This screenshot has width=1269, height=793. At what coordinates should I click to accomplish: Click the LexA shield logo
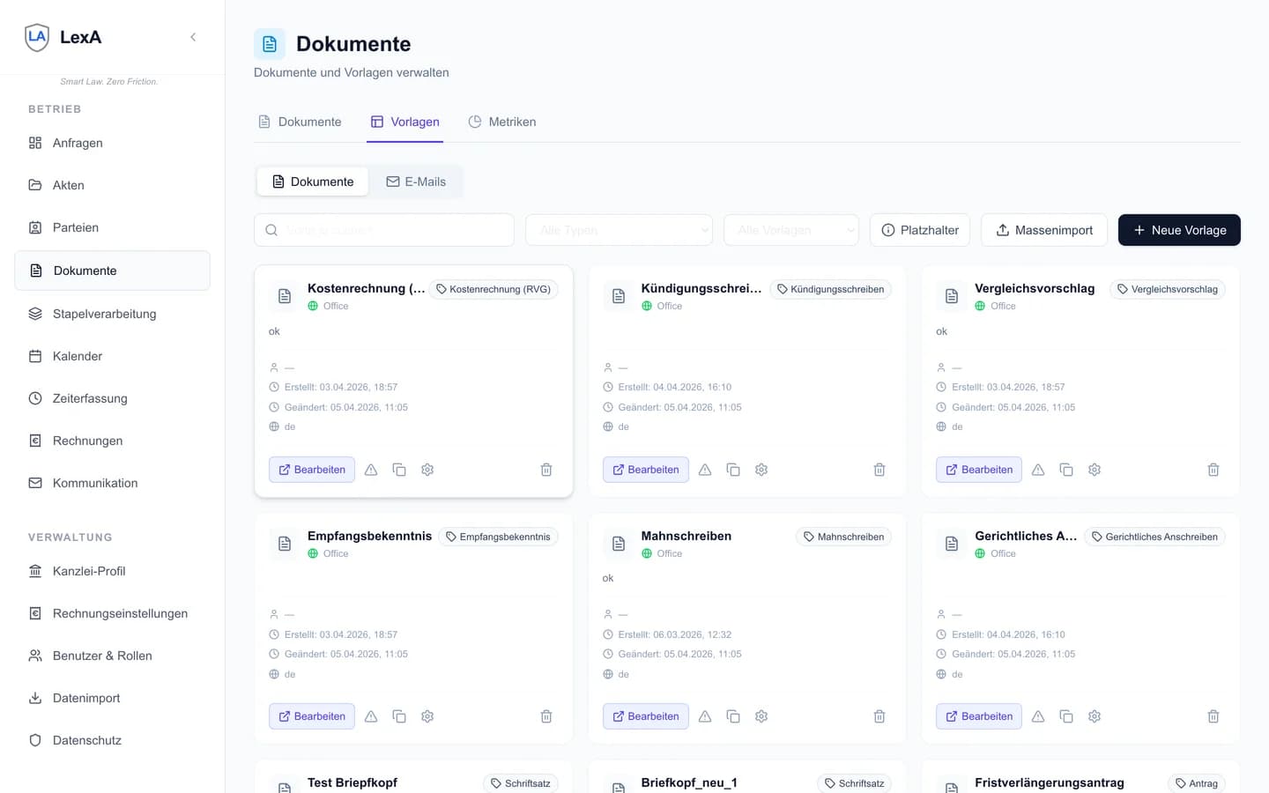coord(37,37)
